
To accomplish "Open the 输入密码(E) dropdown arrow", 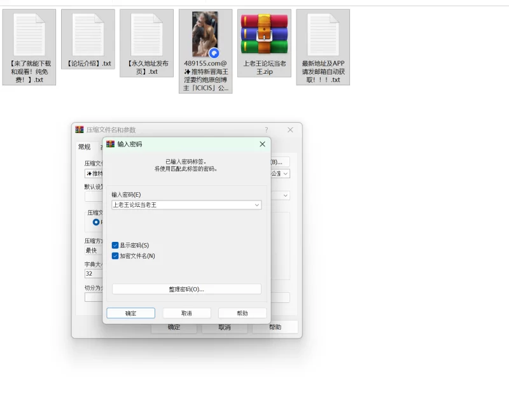I will click(257, 205).
